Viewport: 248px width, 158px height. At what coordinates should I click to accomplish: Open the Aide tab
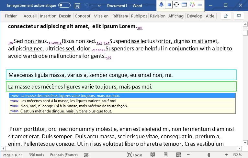(210, 16)
